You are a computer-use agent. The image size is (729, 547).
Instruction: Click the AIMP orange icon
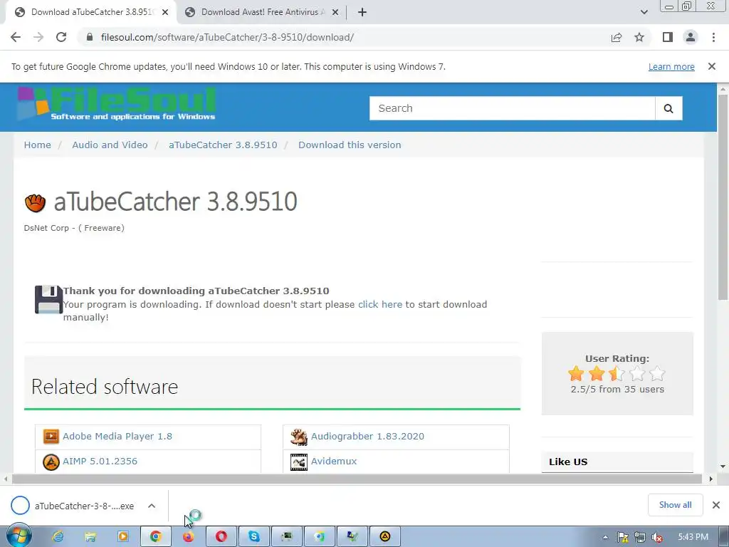51,462
